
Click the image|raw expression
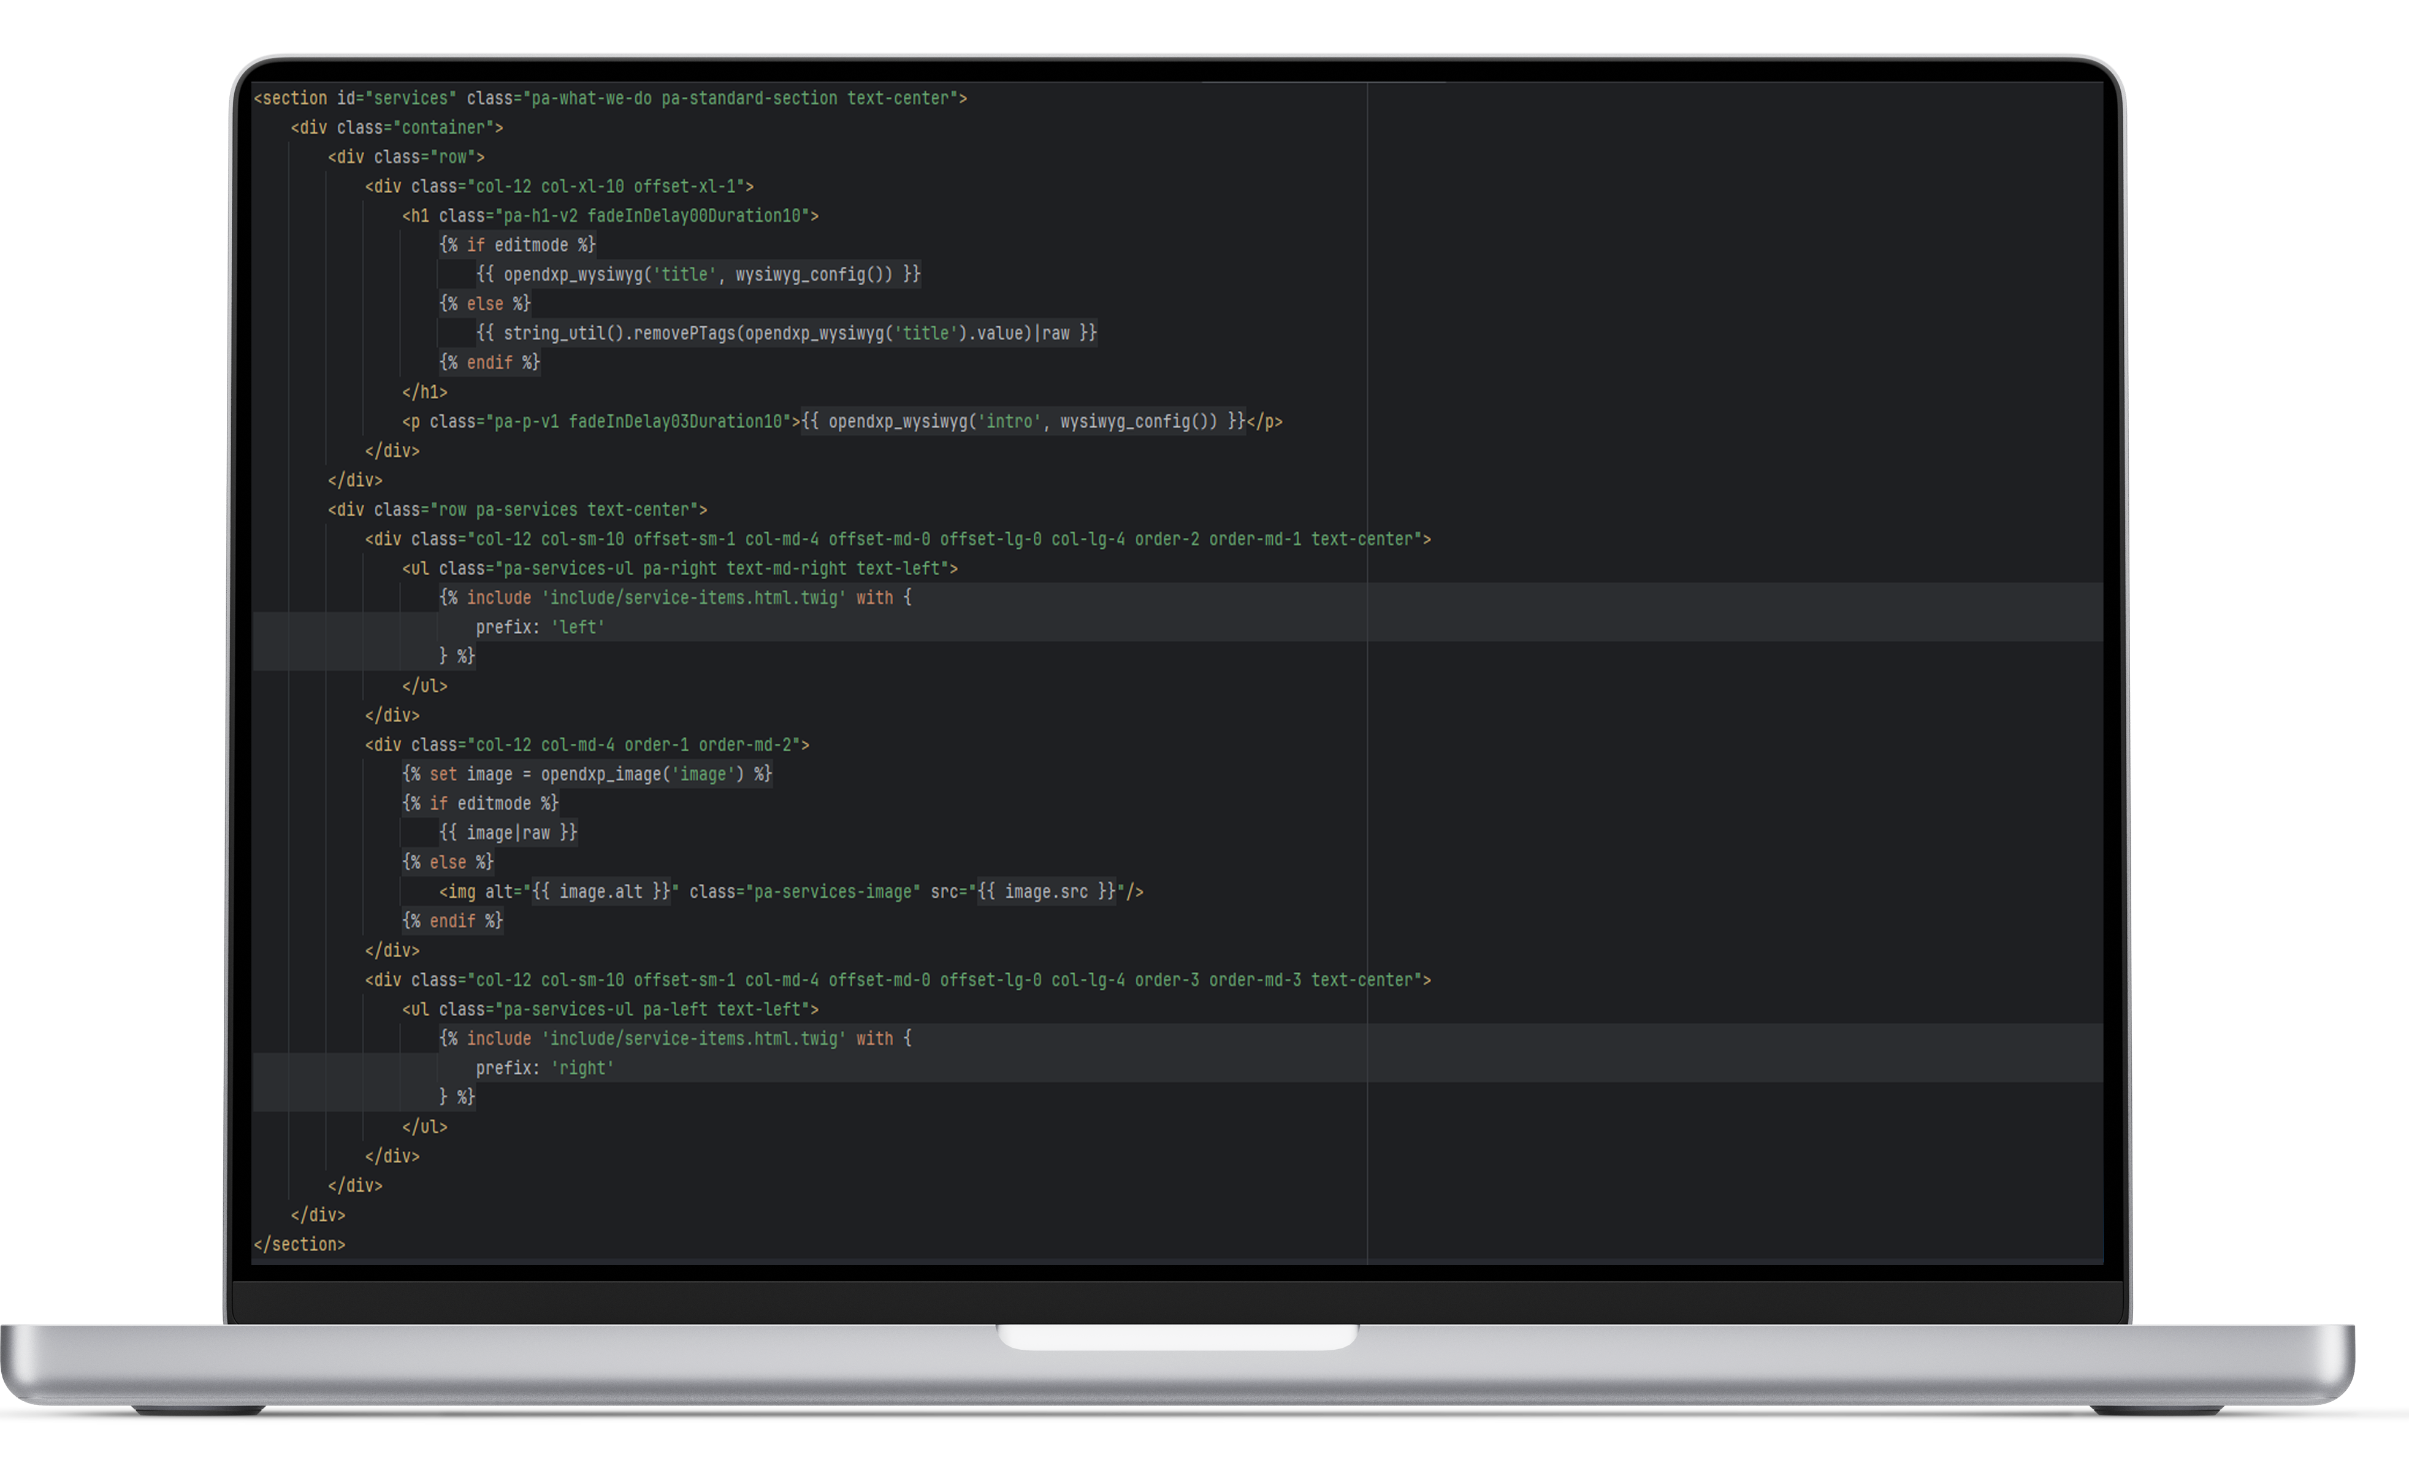[507, 833]
